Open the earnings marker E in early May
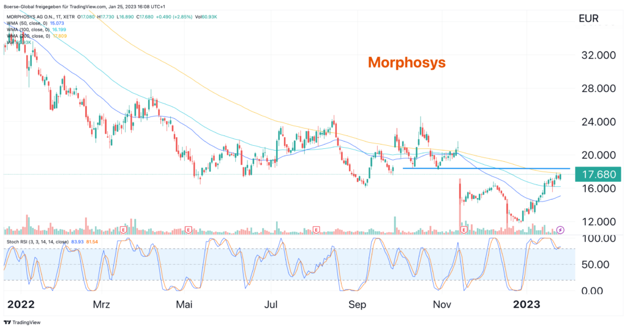627x329 pixels. click(x=189, y=230)
